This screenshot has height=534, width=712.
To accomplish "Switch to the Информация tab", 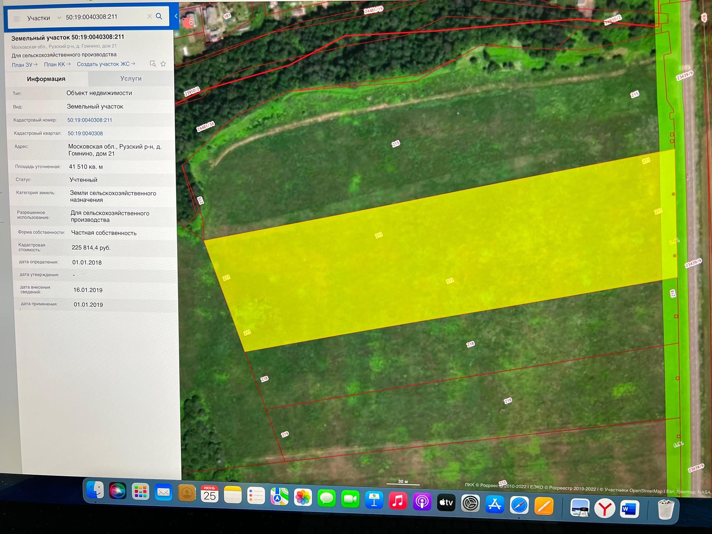I will point(46,79).
